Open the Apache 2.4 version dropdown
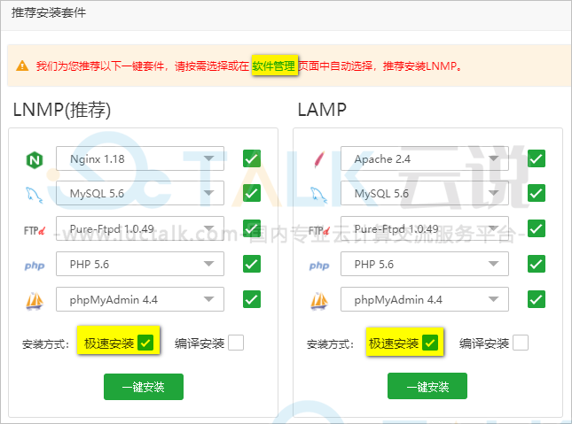Screen dimensions: 572x424 click(x=425, y=158)
